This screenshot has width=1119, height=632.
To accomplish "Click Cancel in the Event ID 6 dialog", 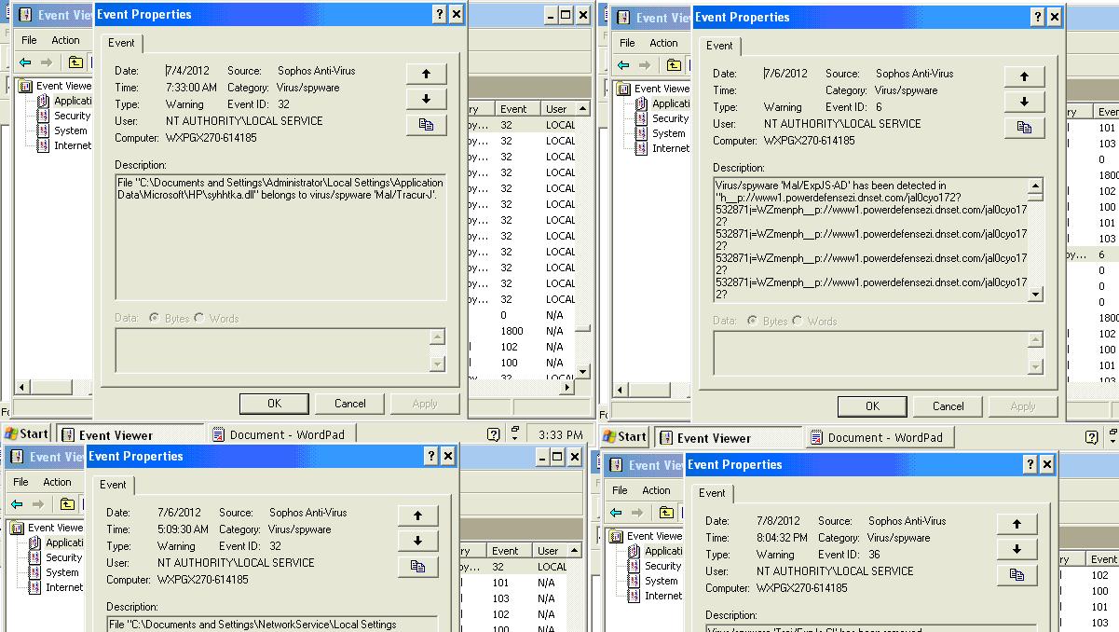I will [948, 406].
